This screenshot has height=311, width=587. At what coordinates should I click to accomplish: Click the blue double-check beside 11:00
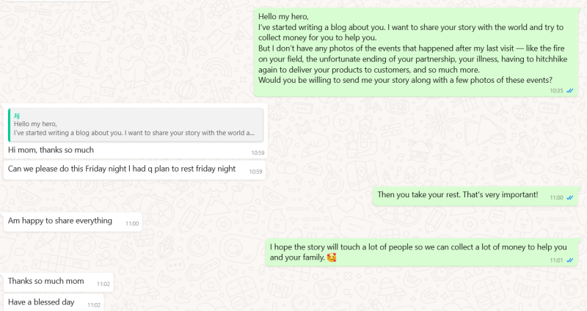coord(570,198)
